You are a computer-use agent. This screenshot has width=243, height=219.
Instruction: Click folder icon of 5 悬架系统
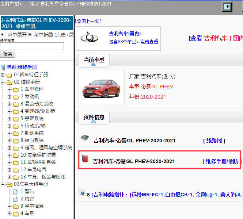click(16, 119)
